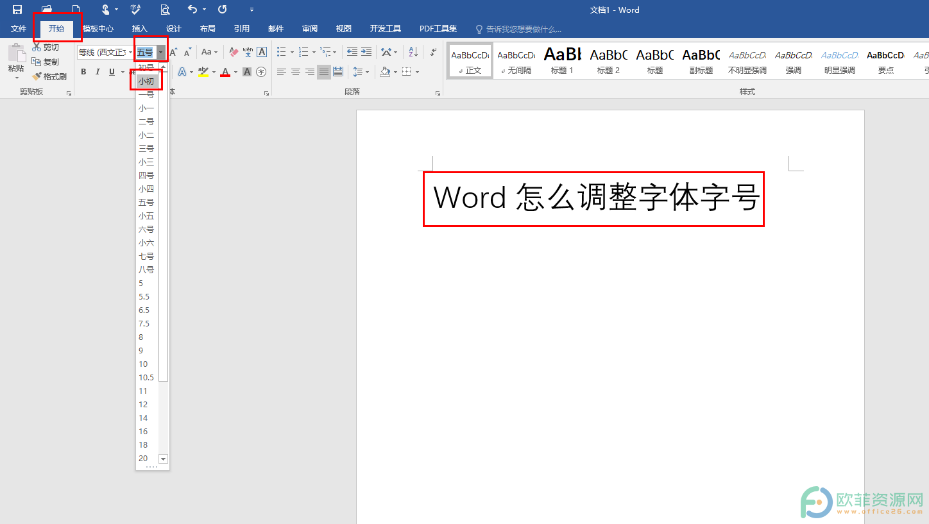Show or hide paragraph marks
Image resolution: width=929 pixels, height=524 pixels.
(434, 52)
